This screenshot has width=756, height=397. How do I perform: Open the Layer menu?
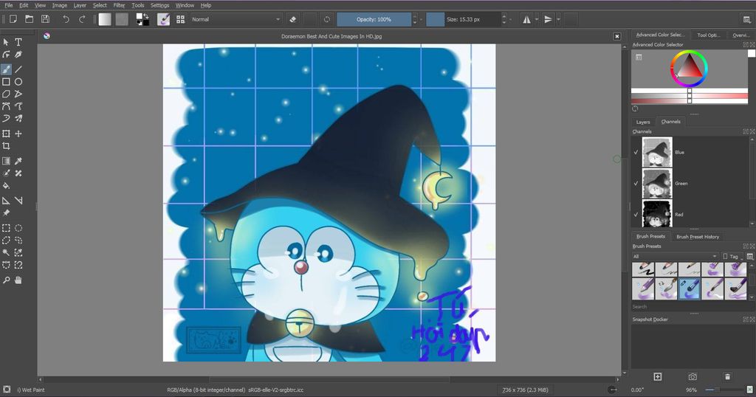pyautogui.click(x=80, y=5)
